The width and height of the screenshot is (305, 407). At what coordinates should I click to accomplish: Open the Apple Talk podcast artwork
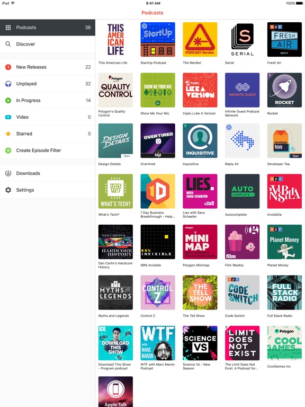point(115,392)
